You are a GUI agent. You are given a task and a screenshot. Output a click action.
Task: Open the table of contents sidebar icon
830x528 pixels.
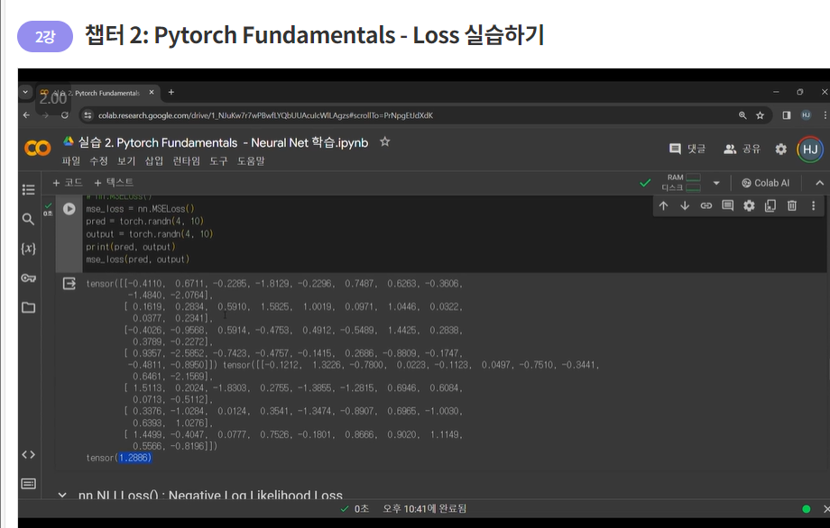tap(29, 189)
